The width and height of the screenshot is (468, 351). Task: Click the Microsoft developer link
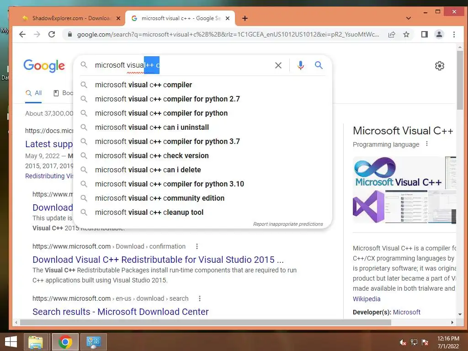pyautogui.click(x=406, y=312)
